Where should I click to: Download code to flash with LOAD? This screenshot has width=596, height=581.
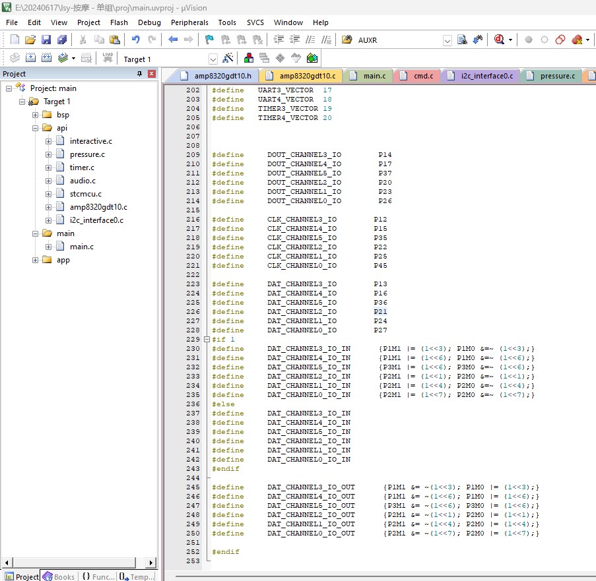point(108,58)
